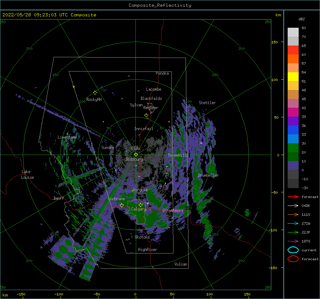
Task: Click the green 22JP arrow legend icon
Action: point(293,232)
